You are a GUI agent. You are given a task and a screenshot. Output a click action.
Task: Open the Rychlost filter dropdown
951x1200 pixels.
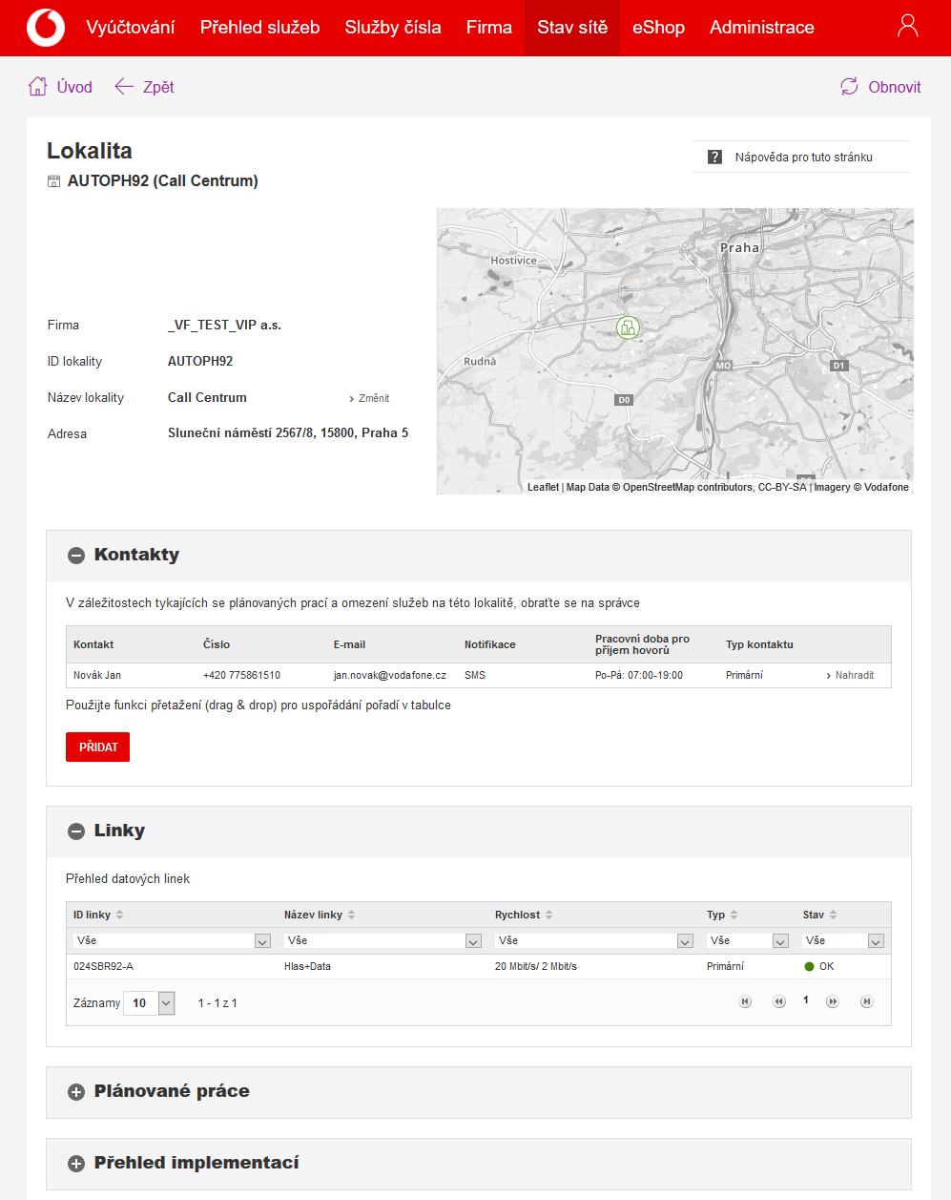(593, 940)
